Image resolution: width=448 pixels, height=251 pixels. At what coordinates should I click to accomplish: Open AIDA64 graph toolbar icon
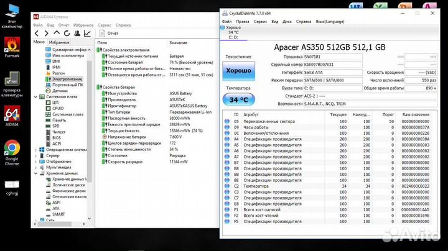[87, 34]
